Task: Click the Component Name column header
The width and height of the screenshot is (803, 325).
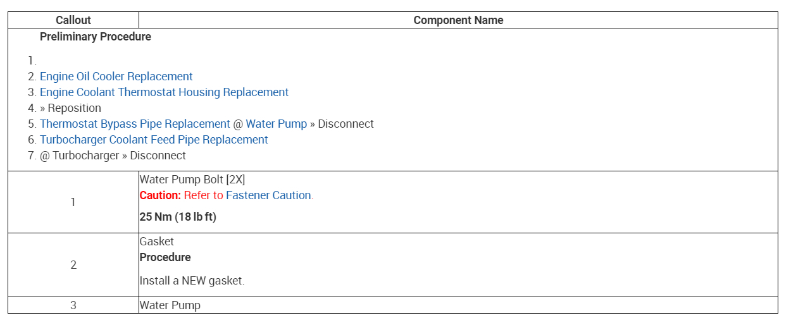Action: [458, 20]
